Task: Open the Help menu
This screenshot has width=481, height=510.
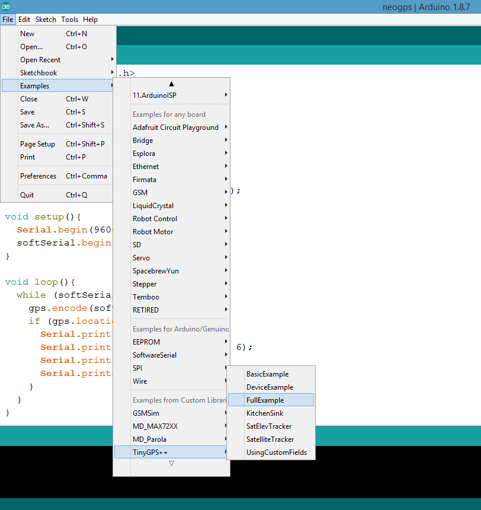Action: 90,20
